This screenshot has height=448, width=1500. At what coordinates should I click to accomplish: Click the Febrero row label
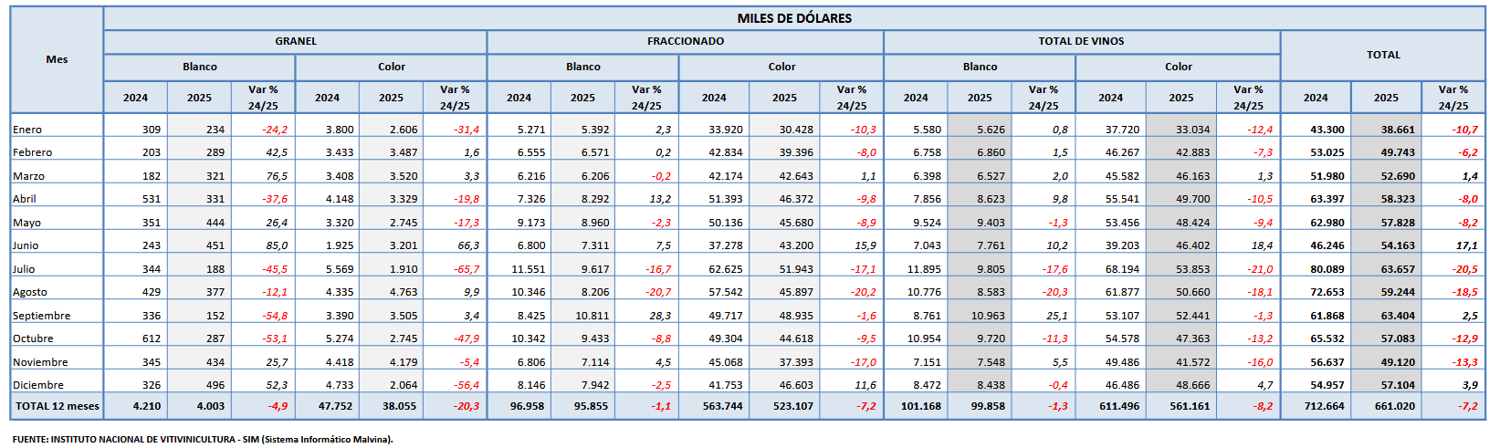click(32, 152)
